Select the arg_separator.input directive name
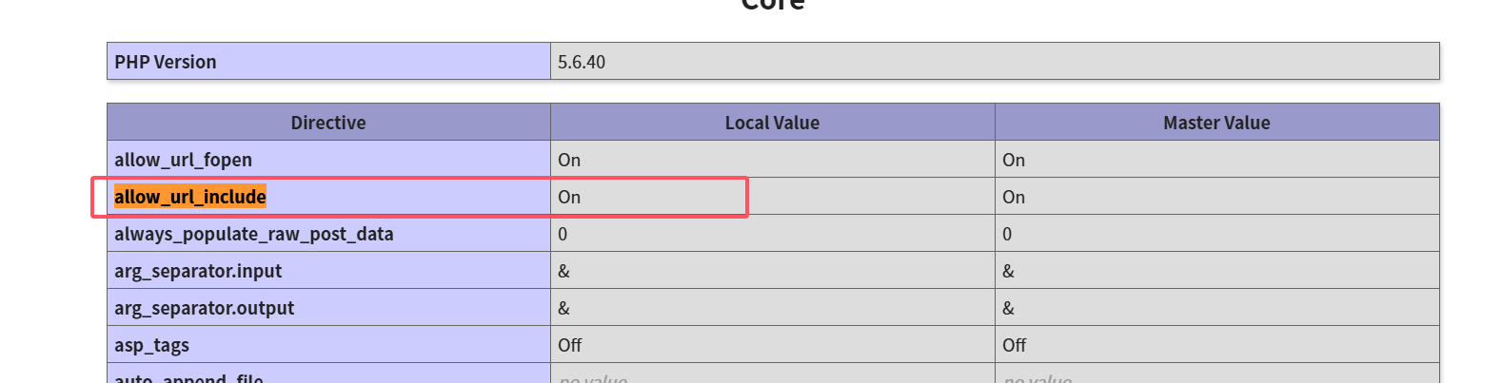This screenshot has width=1502, height=383. 198,271
